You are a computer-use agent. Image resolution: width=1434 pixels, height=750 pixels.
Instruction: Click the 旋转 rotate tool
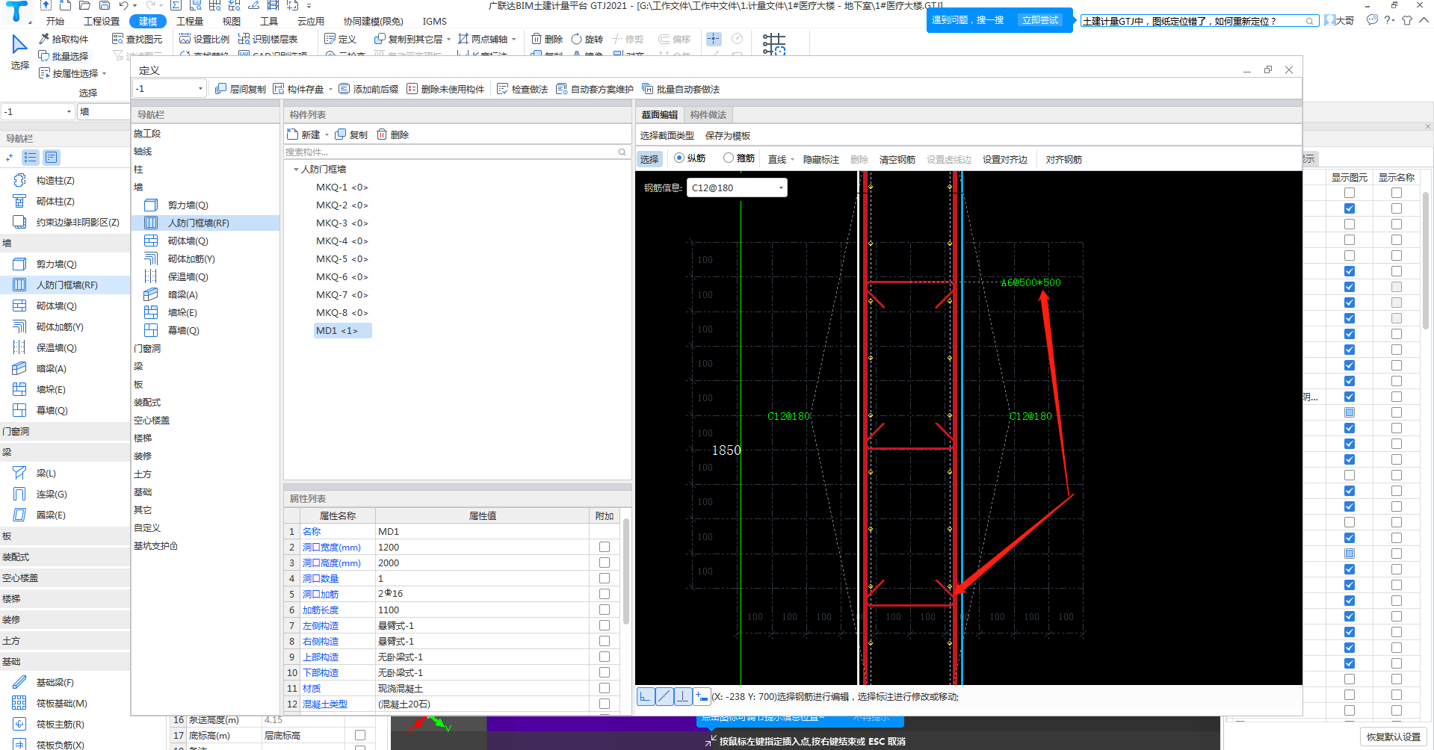(587, 39)
